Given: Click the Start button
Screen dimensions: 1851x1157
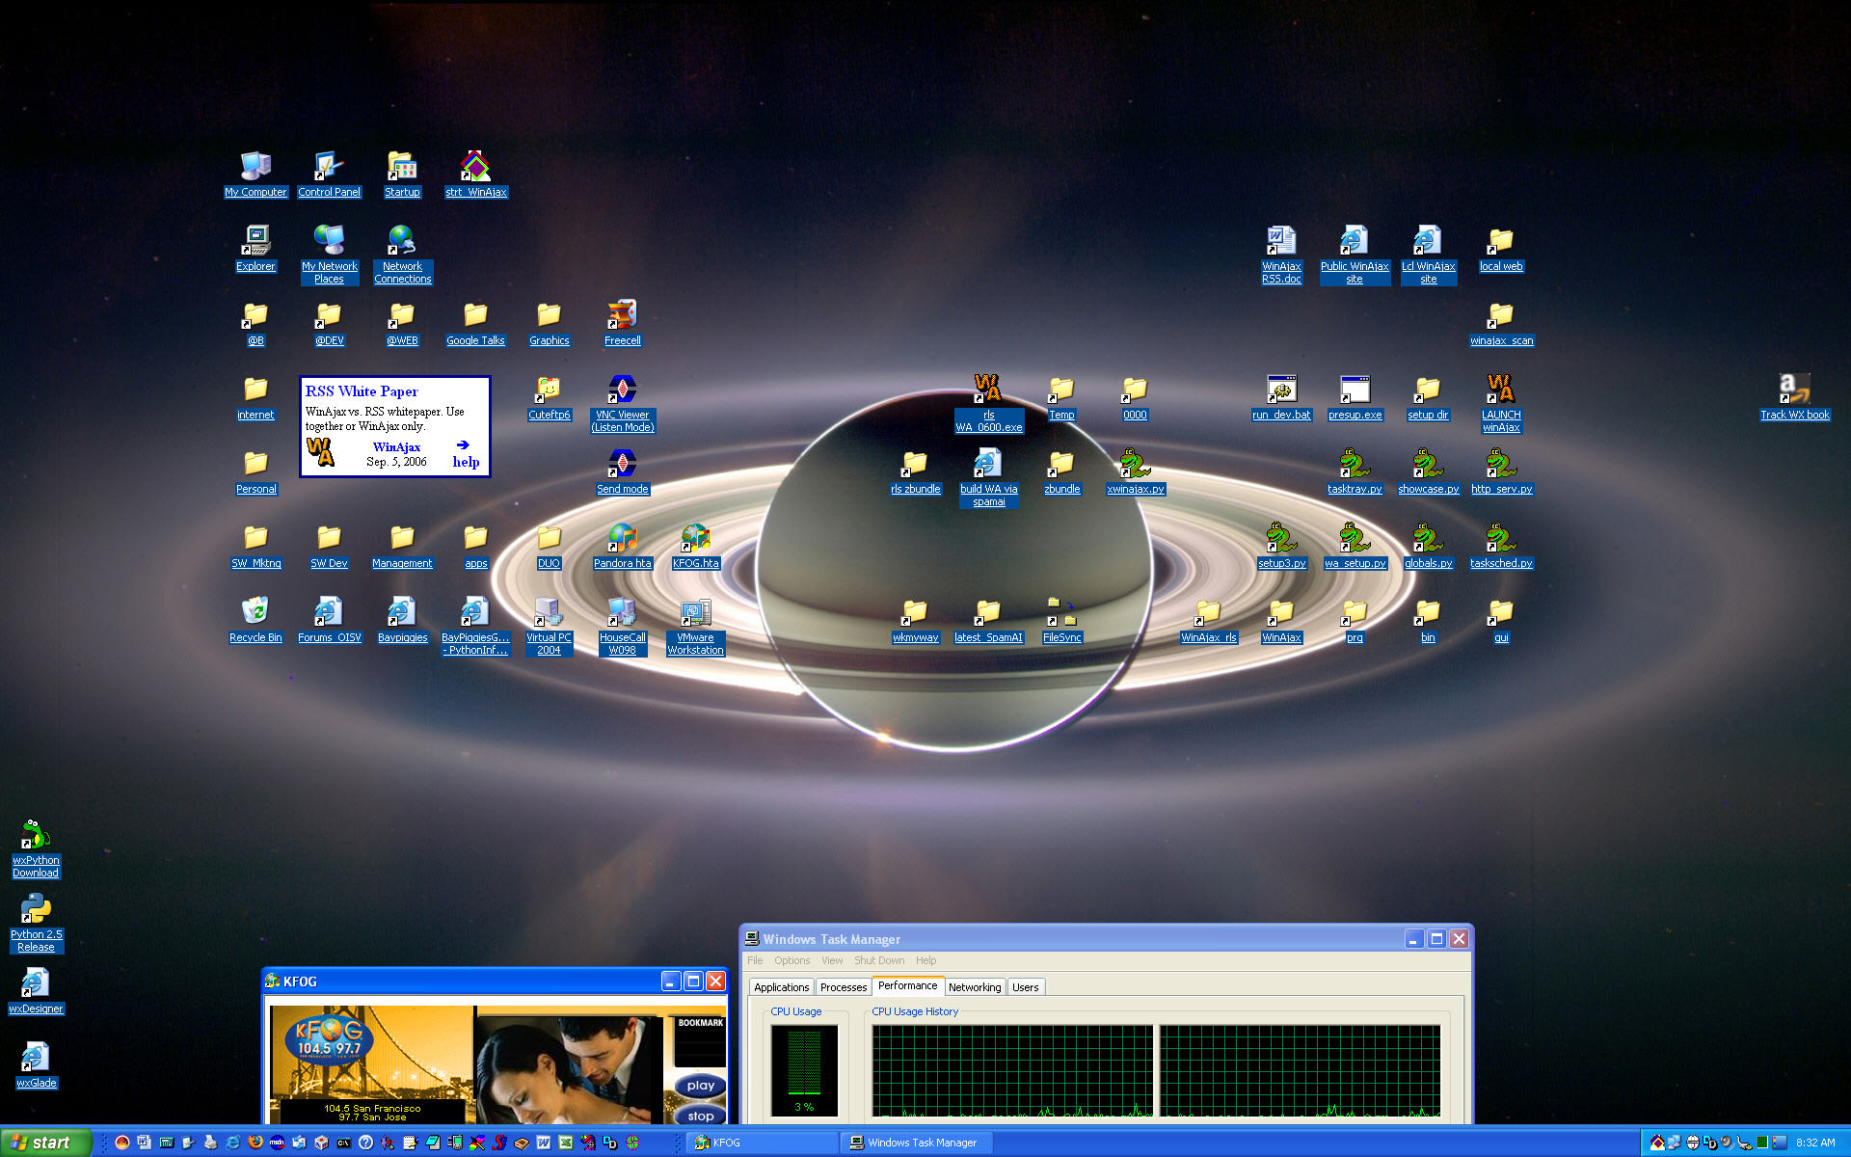Looking at the screenshot, I should pos(42,1143).
